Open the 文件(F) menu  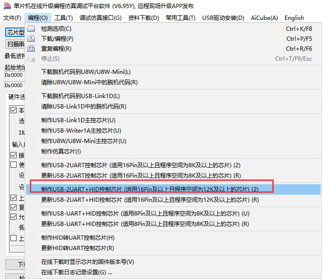pos(12,18)
